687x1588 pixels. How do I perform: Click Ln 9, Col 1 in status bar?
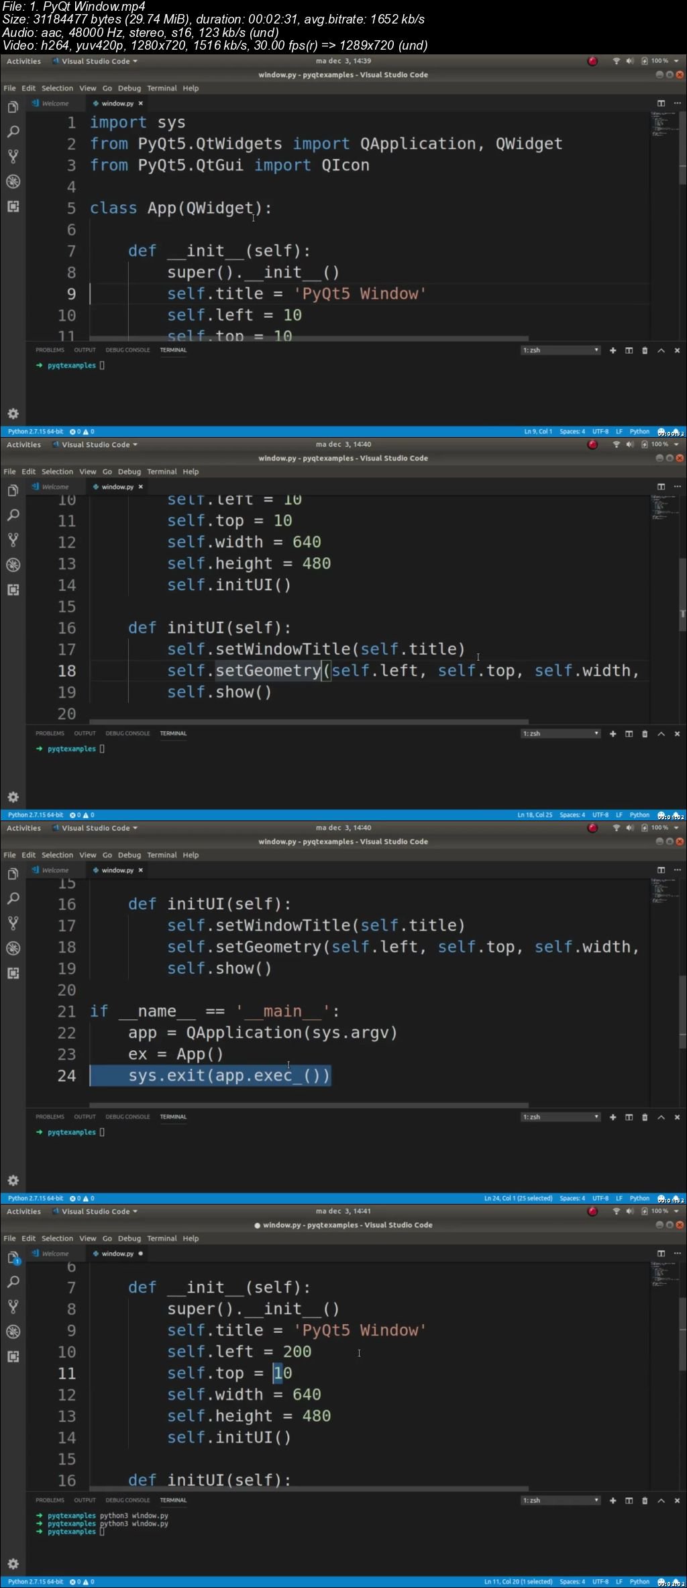[538, 432]
